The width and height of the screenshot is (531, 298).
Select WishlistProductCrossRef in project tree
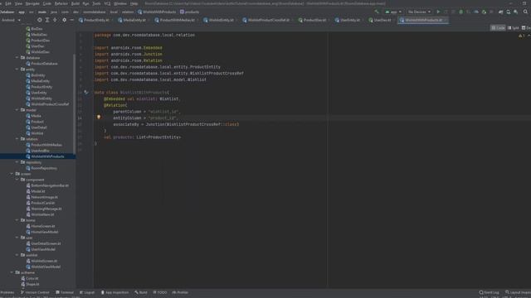pos(50,104)
